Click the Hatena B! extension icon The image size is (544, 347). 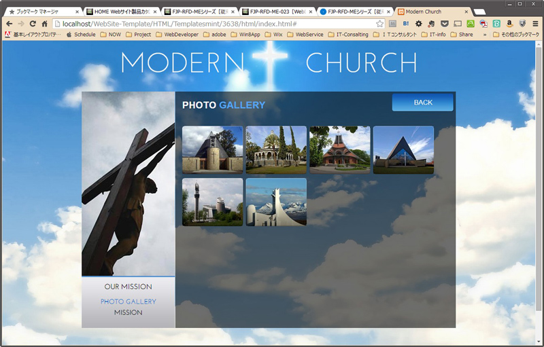tap(406, 23)
